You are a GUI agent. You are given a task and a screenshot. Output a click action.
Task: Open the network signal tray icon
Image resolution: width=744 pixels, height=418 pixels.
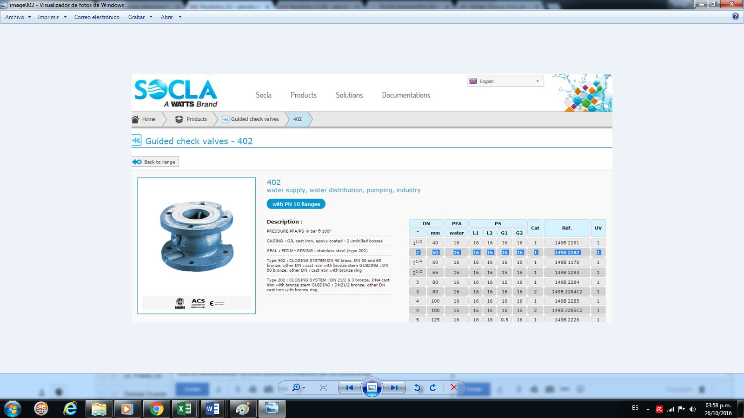[x=671, y=409]
